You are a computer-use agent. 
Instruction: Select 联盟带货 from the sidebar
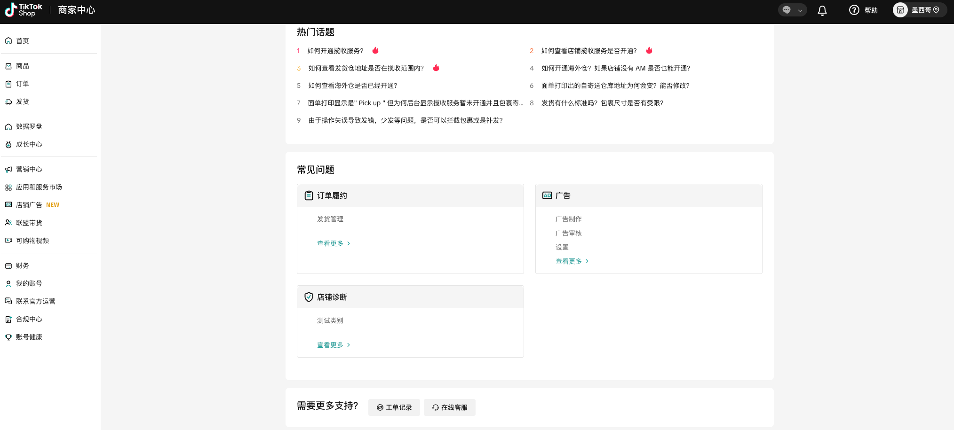pyautogui.click(x=29, y=223)
